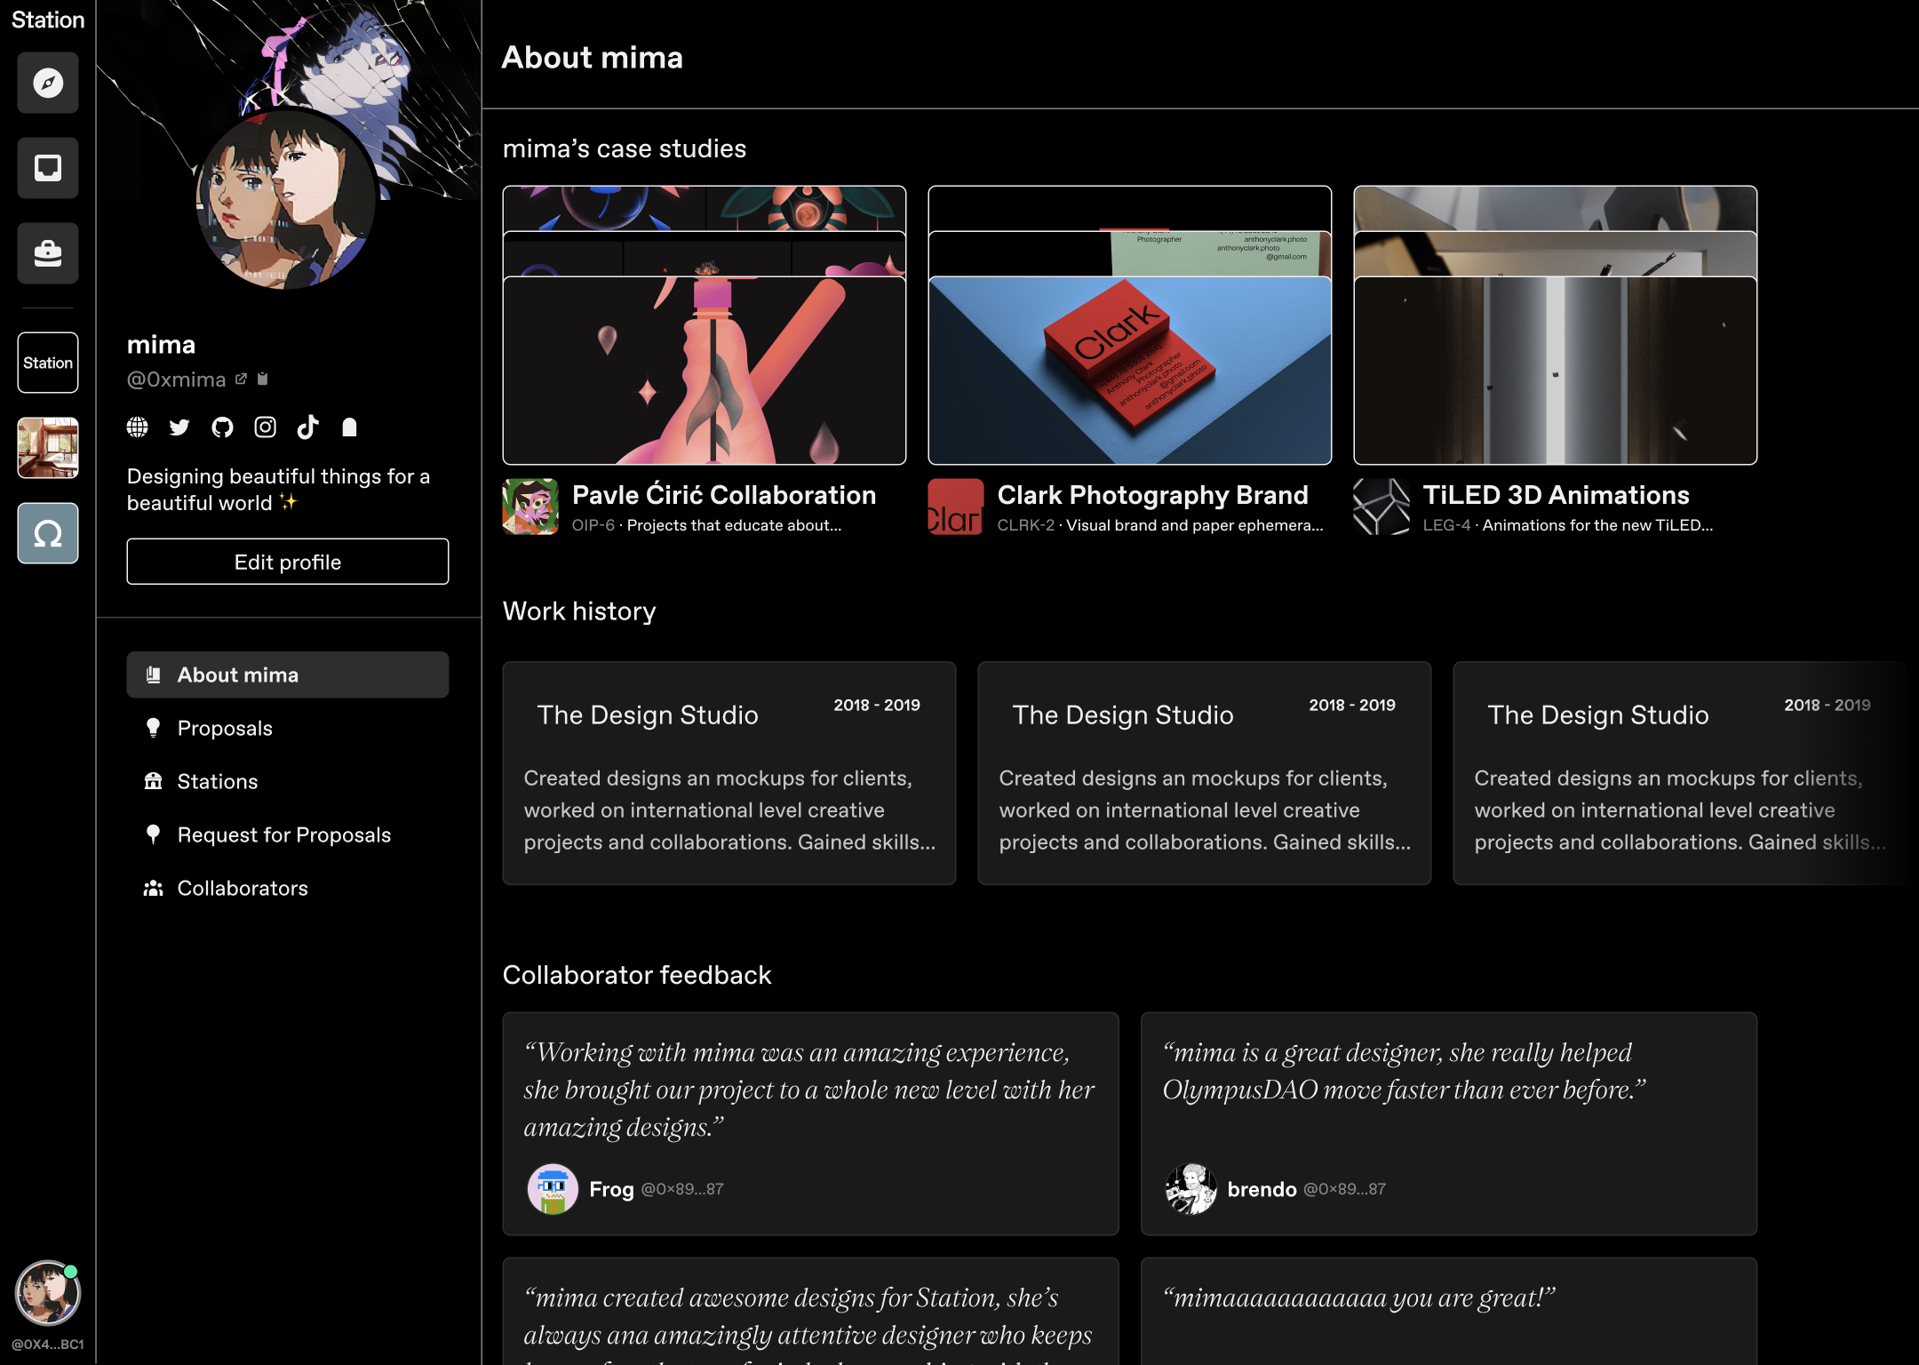Click Clark Photography Brand title

tap(1153, 495)
